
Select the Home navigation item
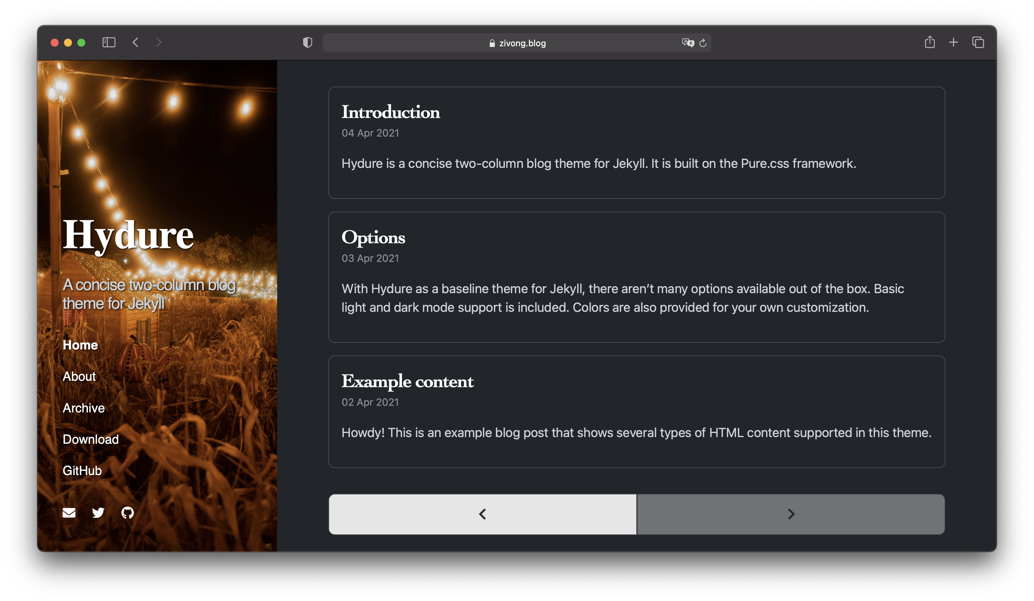[x=80, y=345]
